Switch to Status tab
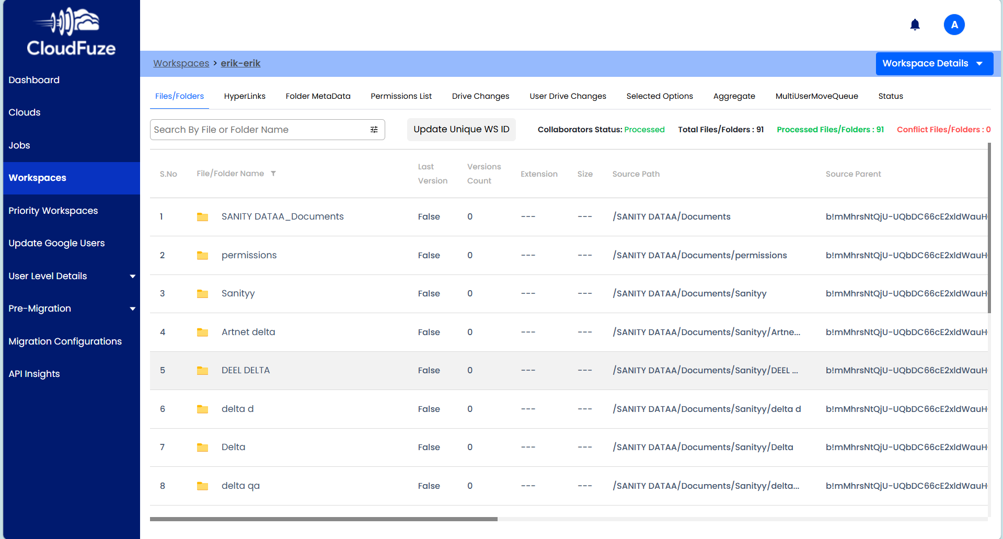 pyautogui.click(x=890, y=96)
